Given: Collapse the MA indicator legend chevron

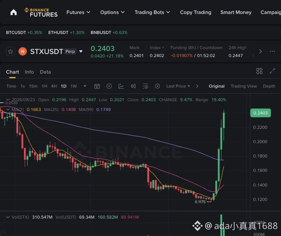Looking at the screenshot, I should coord(8,109).
